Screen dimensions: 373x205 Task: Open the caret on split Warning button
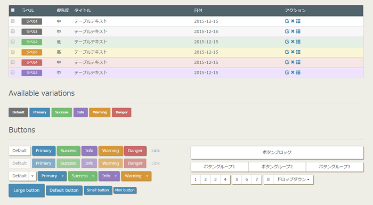147,176
